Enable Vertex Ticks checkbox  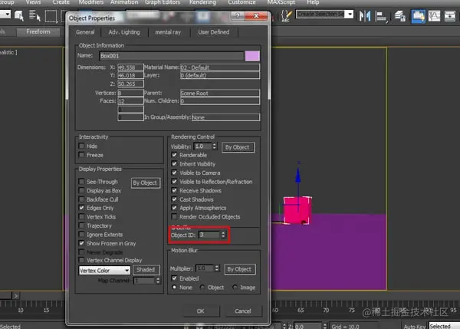coord(81,216)
